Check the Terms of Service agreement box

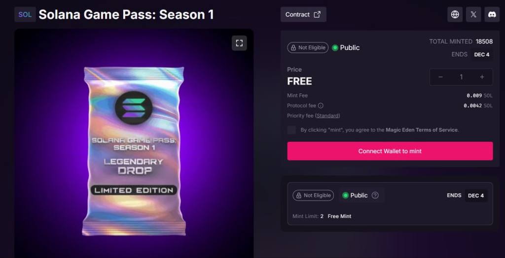pos(291,130)
